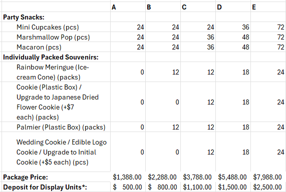Select Individually Packed Souvenirs heading cell
Screen dimensions: 286x192
(56, 57)
